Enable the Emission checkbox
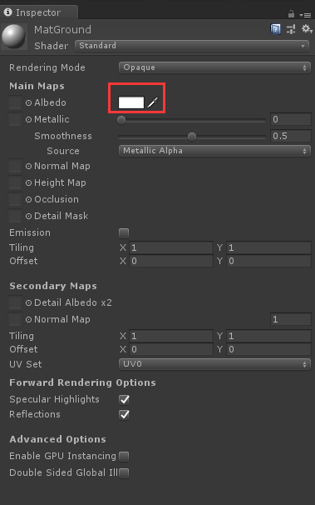This screenshot has width=315, height=505. click(x=124, y=232)
